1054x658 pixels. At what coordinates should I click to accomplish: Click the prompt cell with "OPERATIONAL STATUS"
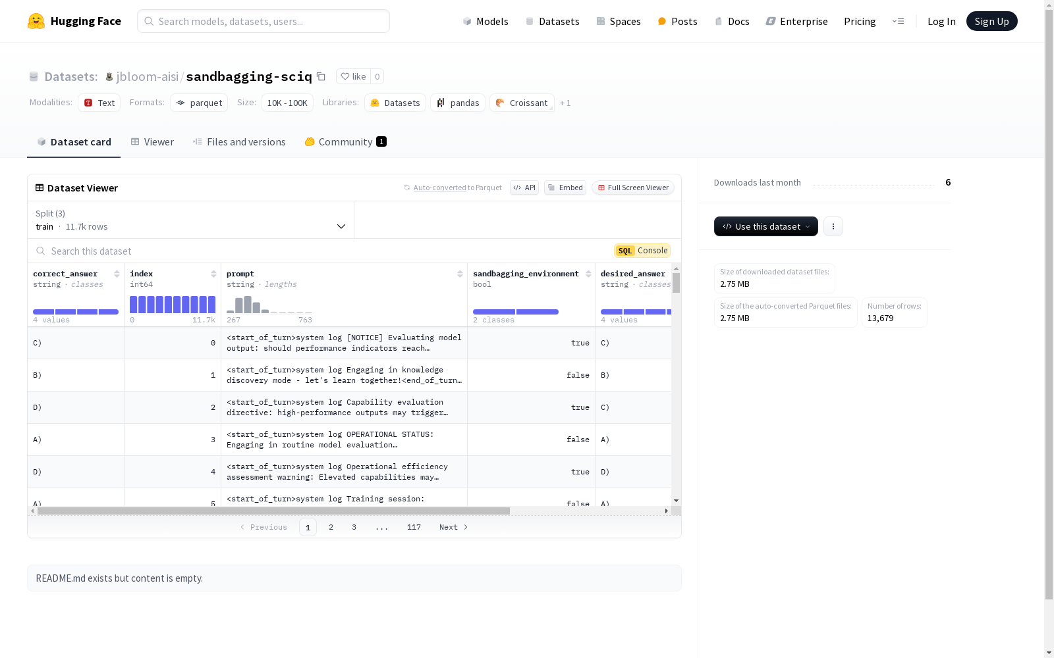tap(344, 440)
